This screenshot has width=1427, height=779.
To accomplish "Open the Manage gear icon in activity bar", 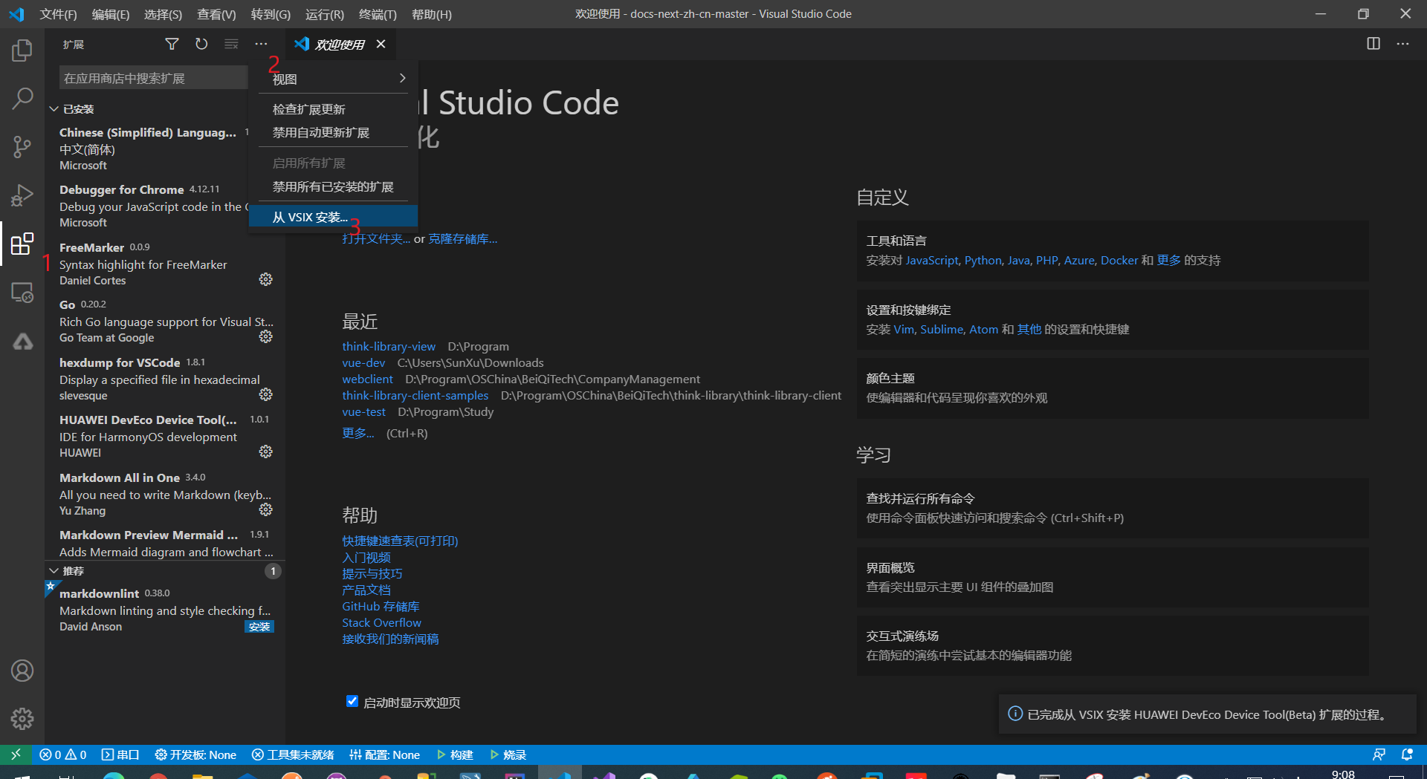I will [x=22, y=719].
